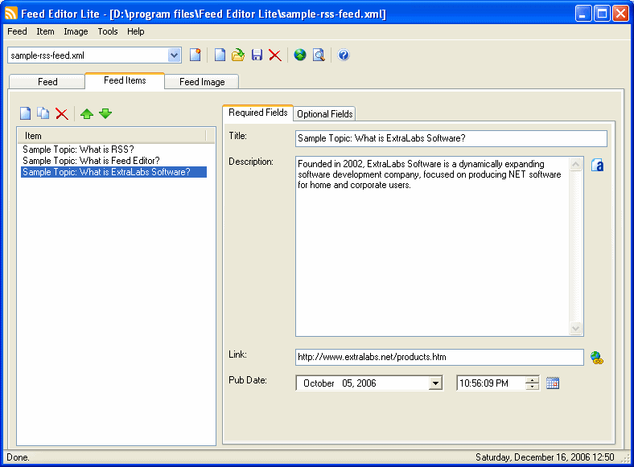Click the globe publish icon in toolbar
634x467 pixels.
click(300, 55)
